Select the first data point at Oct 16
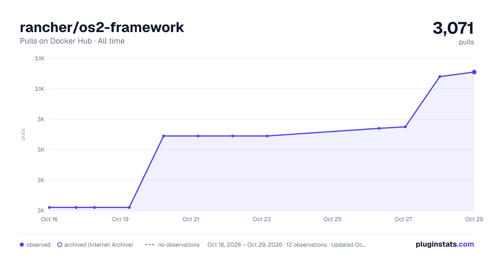494x259 pixels. pos(49,207)
